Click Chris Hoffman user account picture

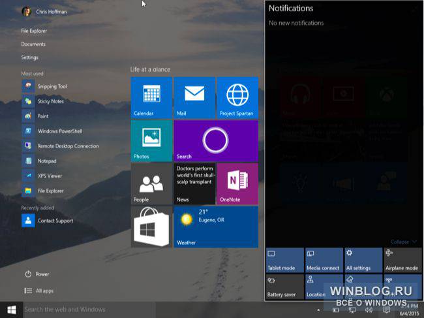coord(27,11)
